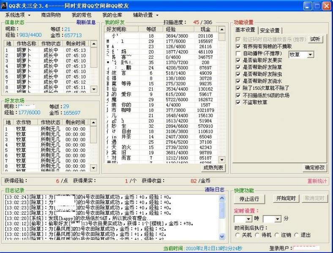This screenshot has width=333, height=253.
Task: Click the 重新统计 link
Action: tap(317, 181)
